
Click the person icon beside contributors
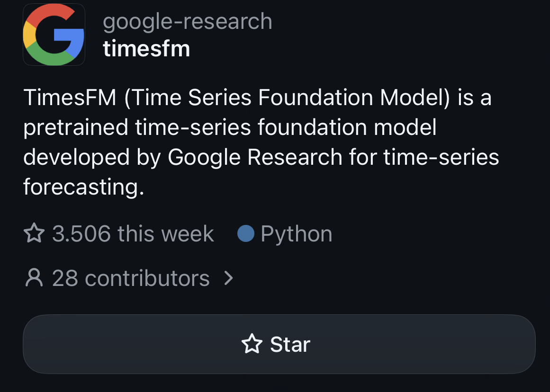tap(34, 278)
